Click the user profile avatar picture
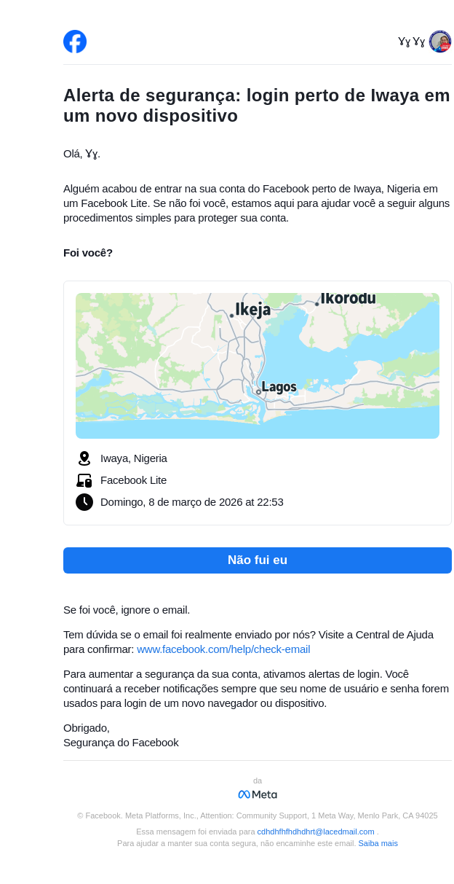This screenshot has height=884, width=454. (x=440, y=42)
